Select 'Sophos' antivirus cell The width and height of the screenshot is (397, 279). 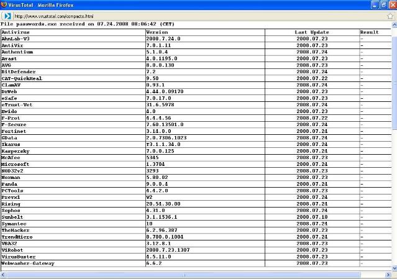[73, 211]
